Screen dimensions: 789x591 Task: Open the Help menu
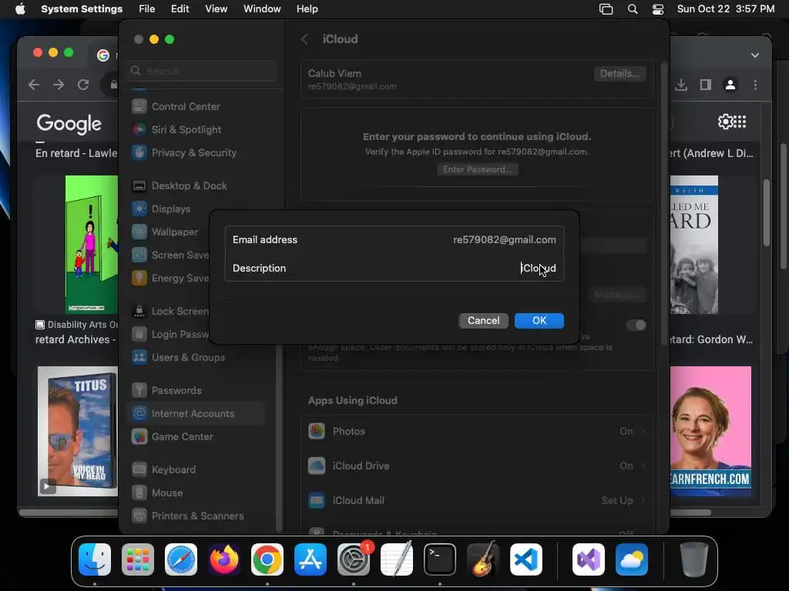[x=307, y=9]
